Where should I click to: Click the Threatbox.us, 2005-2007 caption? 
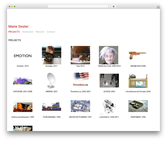click(80, 91)
